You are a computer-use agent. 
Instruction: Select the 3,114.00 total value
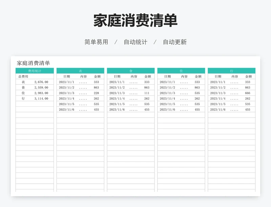41,99
